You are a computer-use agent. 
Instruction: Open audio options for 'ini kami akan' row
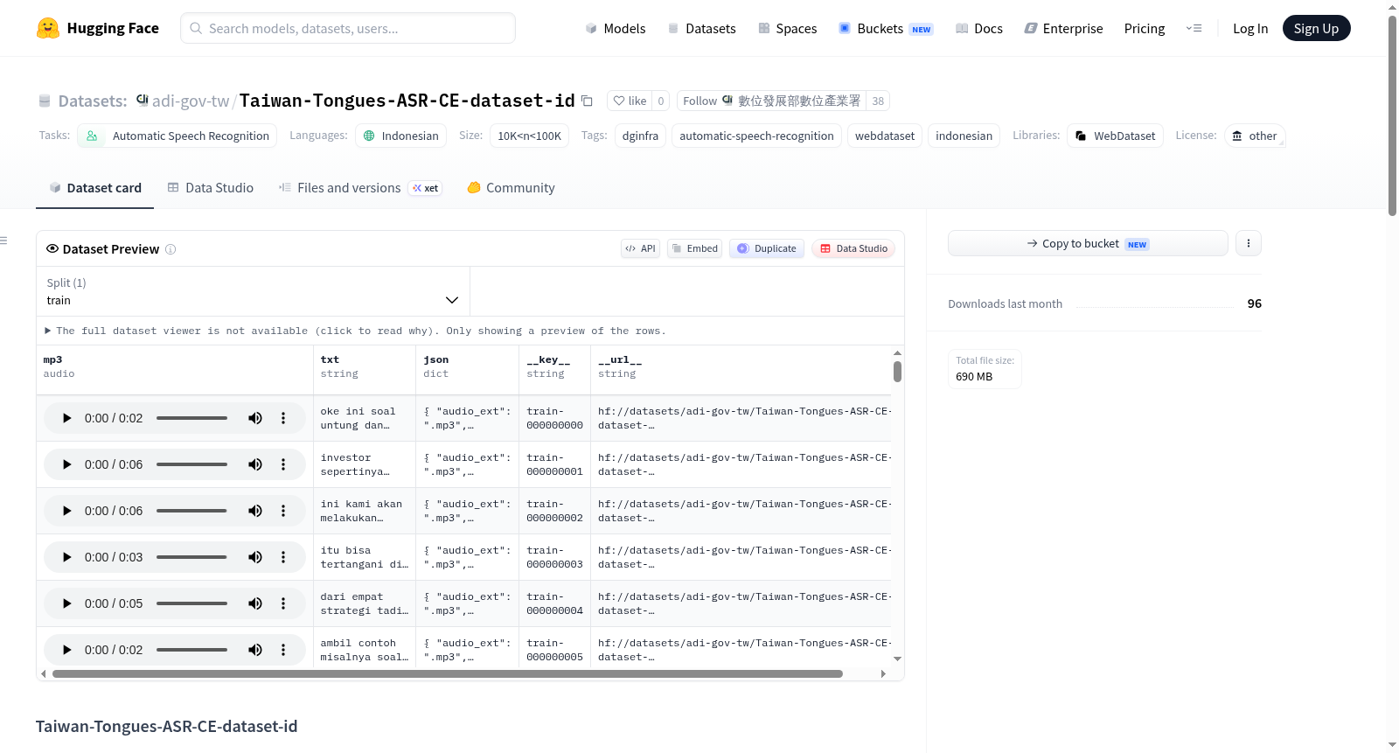(283, 511)
